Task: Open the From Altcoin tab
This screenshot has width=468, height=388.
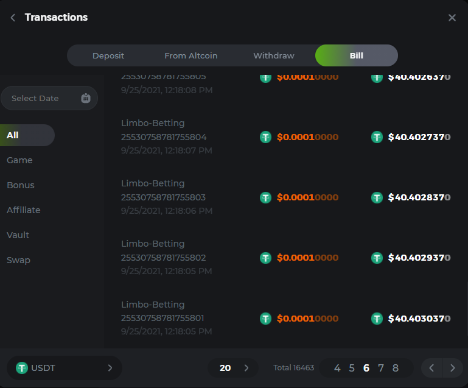Action: pyautogui.click(x=190, y=55)
